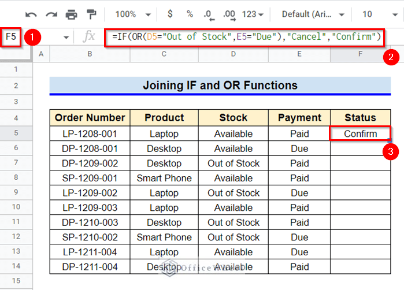
Task: Click Due payment cell in row 13
Action: (299, 252)
